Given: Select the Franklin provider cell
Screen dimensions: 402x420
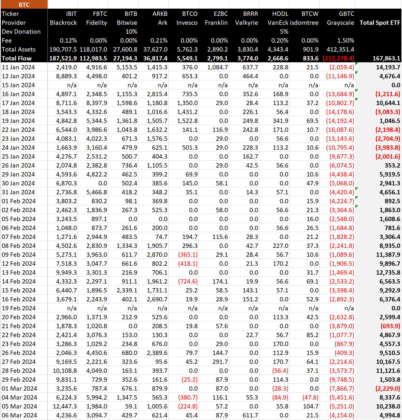Looking at the screenshot, I should tap(216, 23).
